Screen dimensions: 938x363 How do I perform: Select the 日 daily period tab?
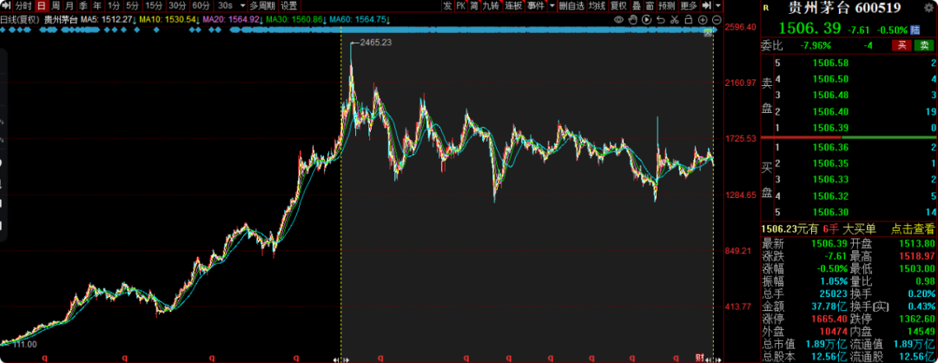click(x=42, y=6)
